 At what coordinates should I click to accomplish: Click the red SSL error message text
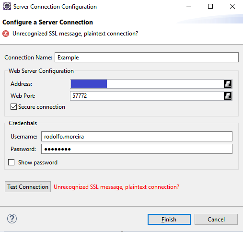pos(116,187)
